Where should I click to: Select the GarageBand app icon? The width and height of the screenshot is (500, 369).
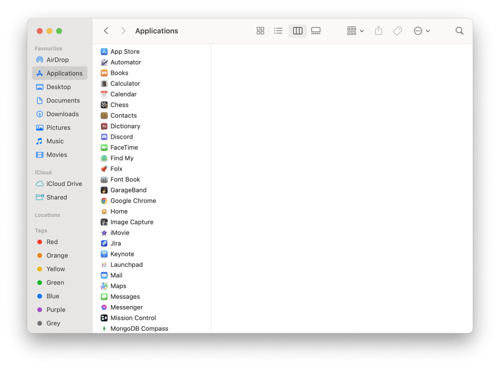coord(104,190)
